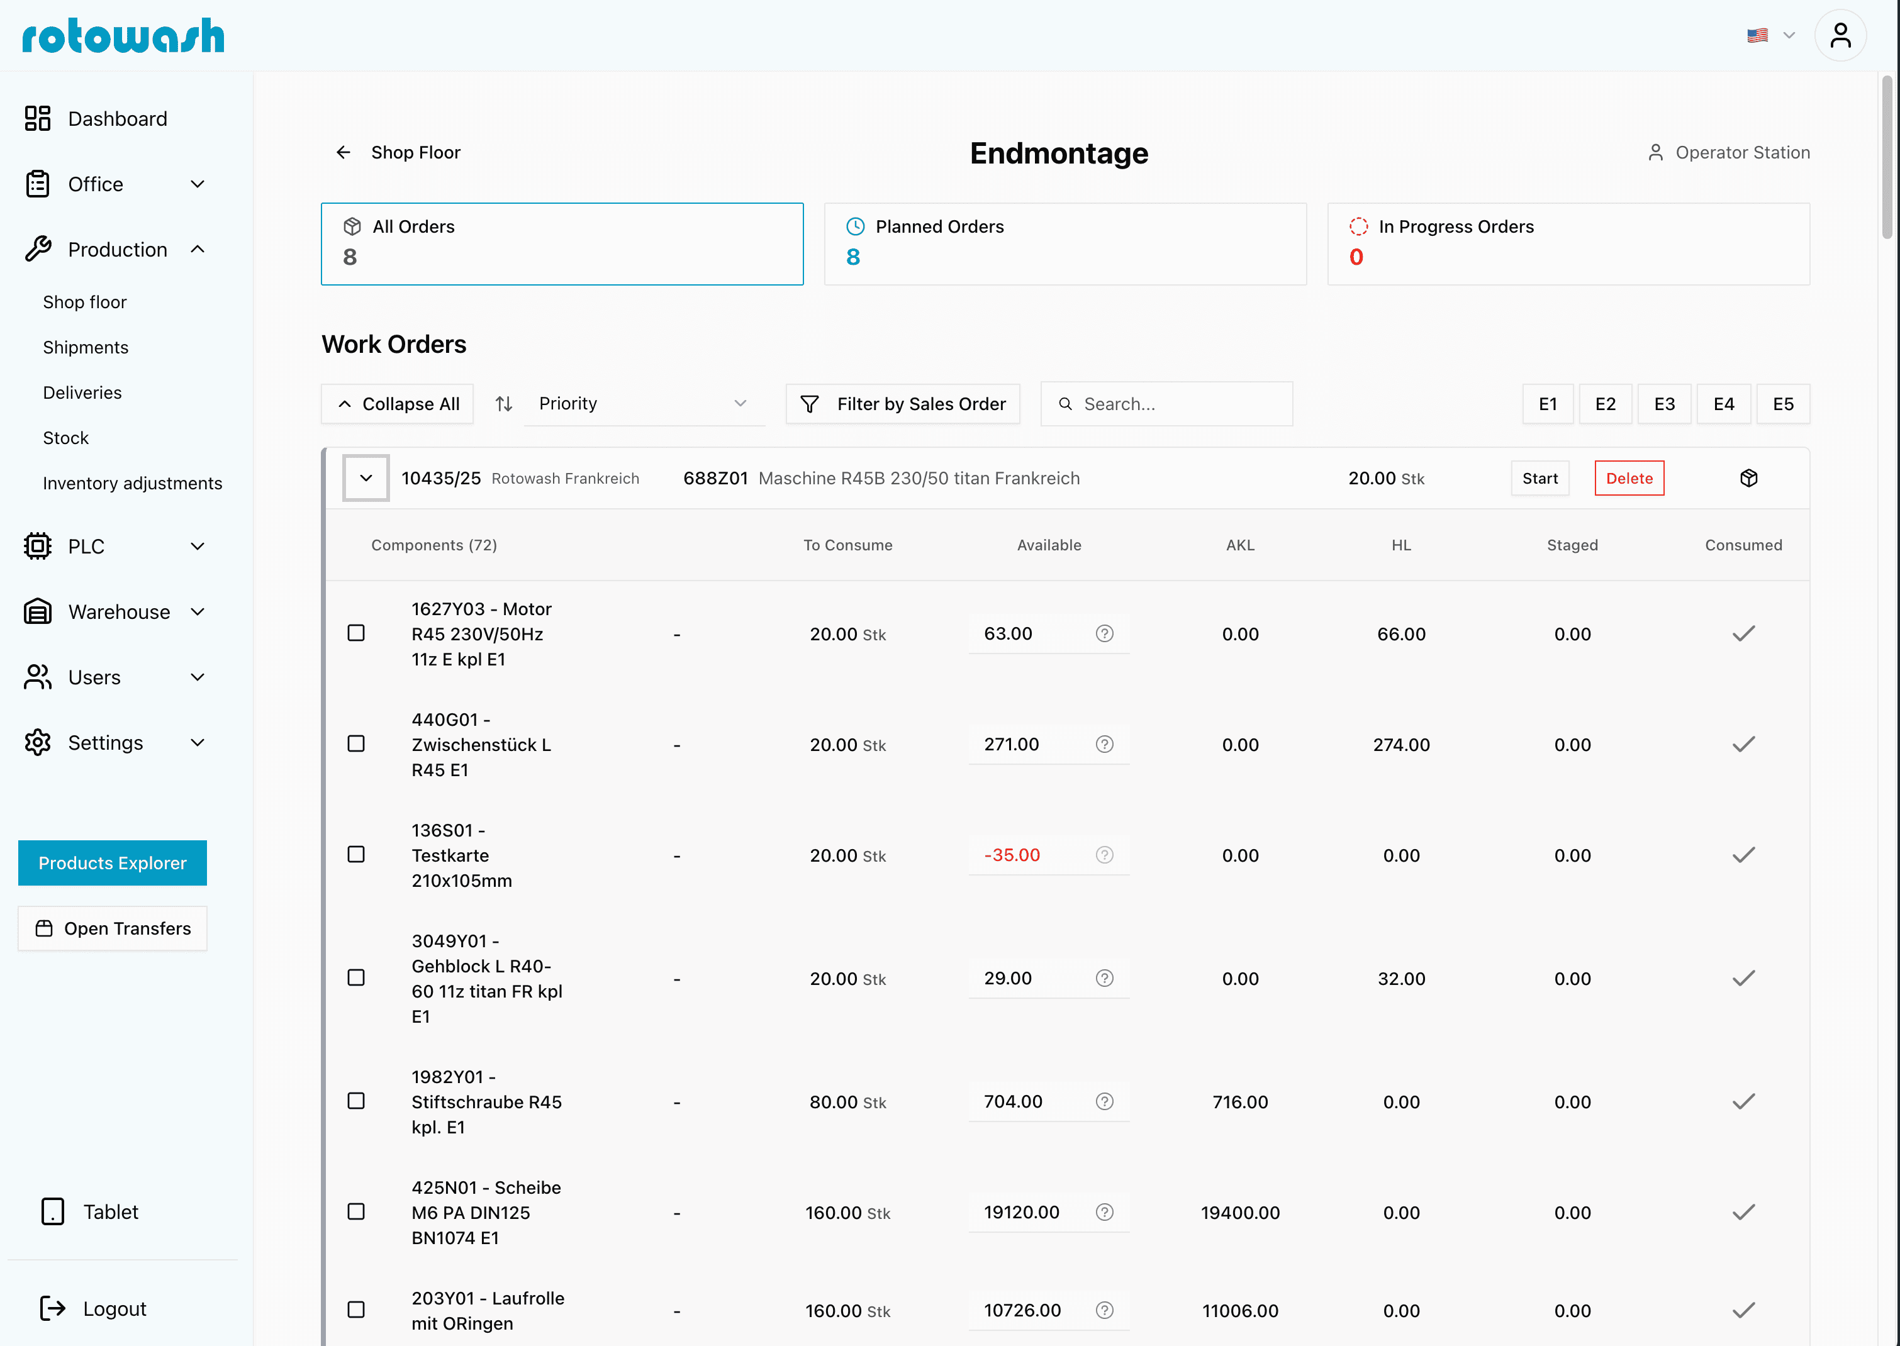Screen dimensions: 1900x1346
Task: Expand the Users menu chevron
Action: (198, 677)
